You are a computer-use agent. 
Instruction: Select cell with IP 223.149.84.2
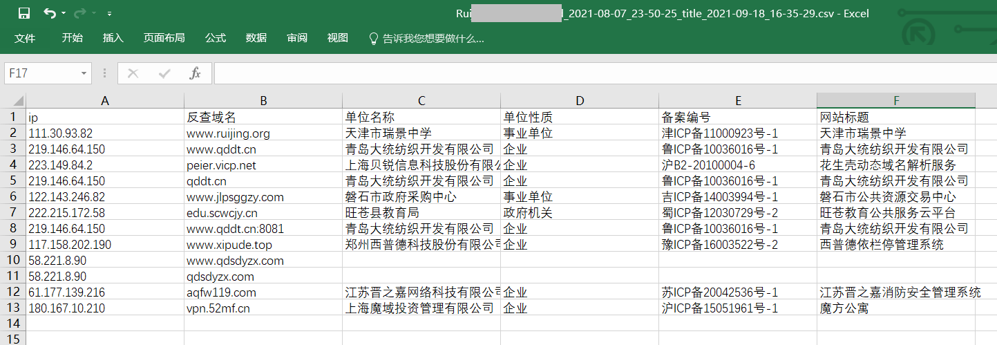pyautogui.click(x=105, y=165)
